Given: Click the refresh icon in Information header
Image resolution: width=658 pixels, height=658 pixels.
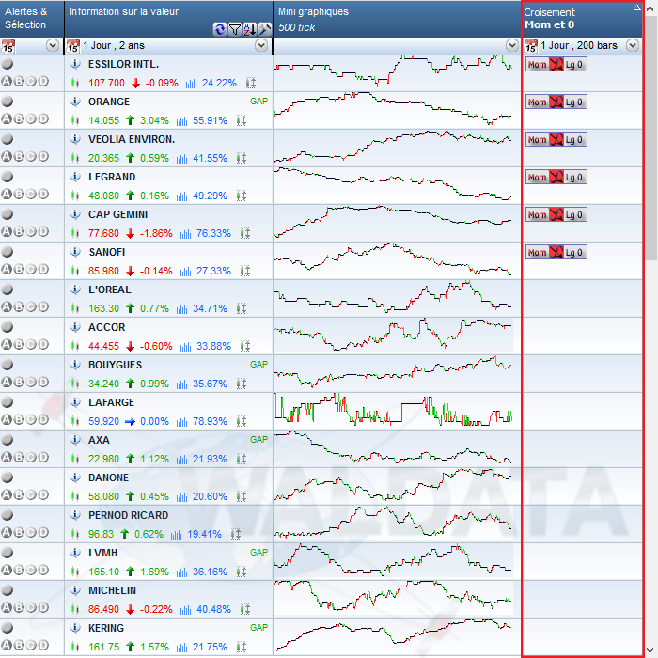Looking at the screenshot, I should point(219,29).
